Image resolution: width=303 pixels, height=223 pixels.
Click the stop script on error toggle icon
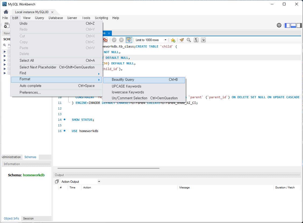105,40
